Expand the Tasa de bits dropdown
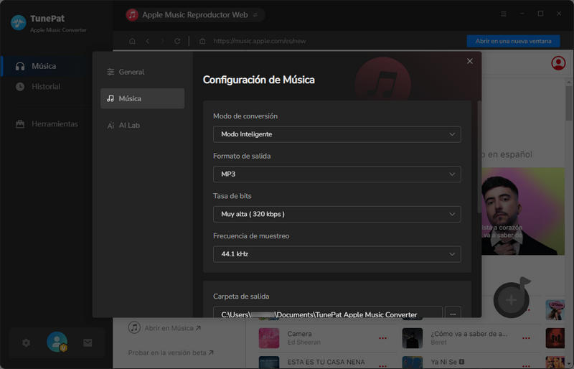Screen dimensions: 574x369 coord(337,214)
